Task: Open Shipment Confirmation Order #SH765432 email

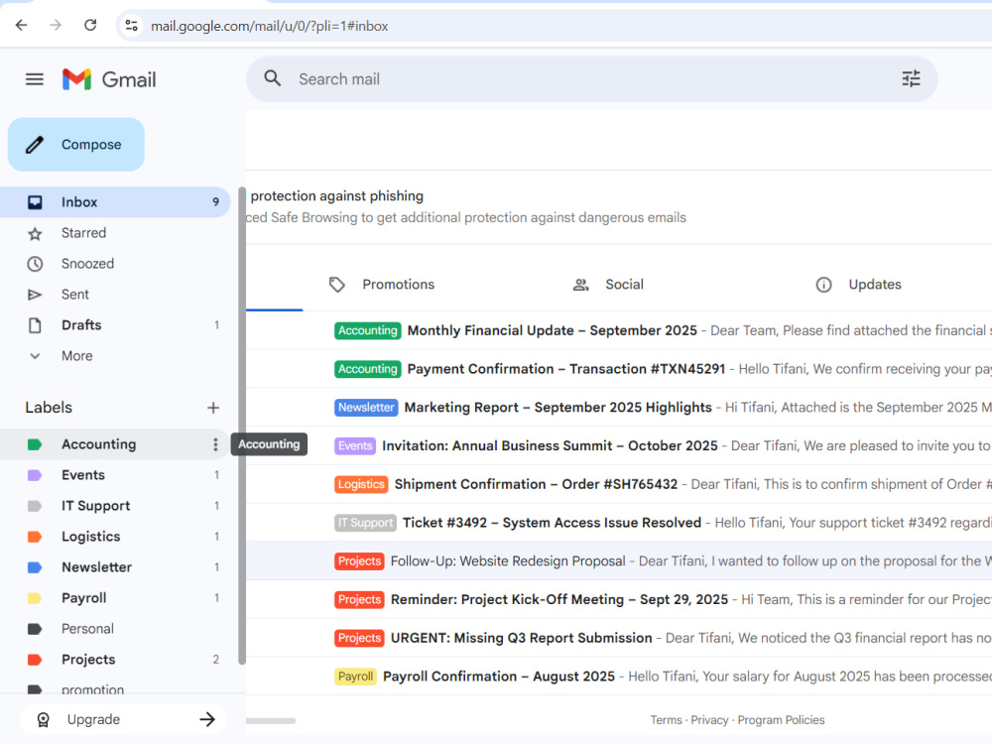Action: (619, 485)
